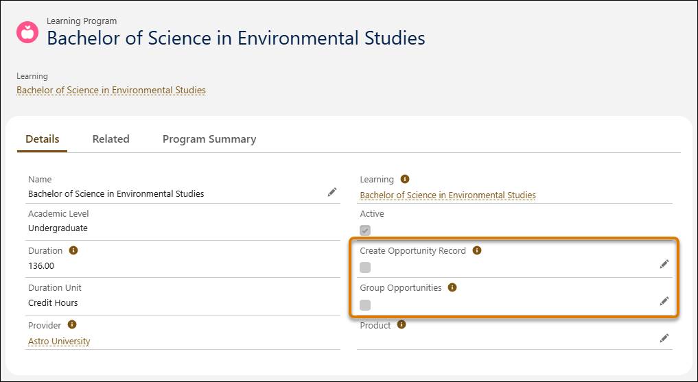Image resolution: width=698 pixels, height=382 pixels.
Task: Show info tooltip for Product field
Action: click(402, 324)
